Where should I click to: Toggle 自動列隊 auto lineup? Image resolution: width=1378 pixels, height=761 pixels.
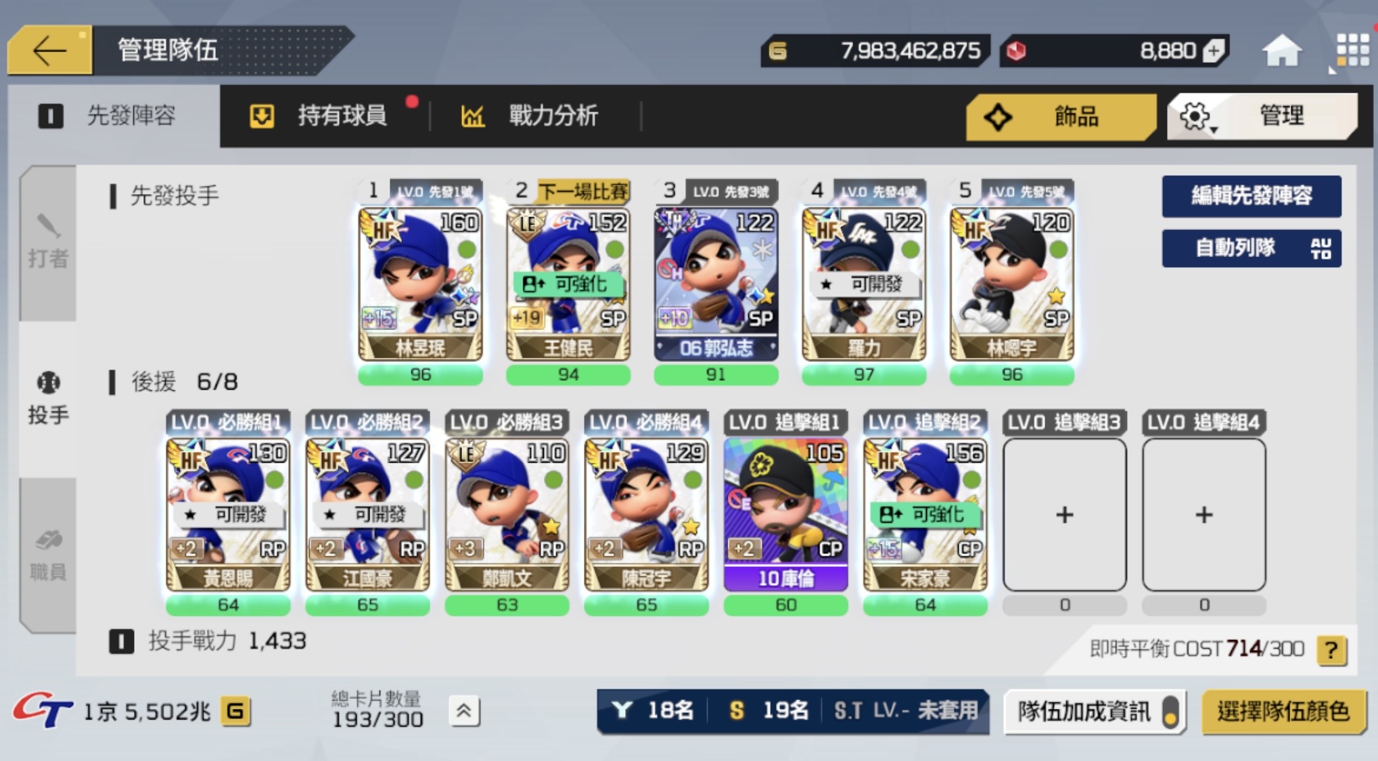click(x=1251, y=248)
